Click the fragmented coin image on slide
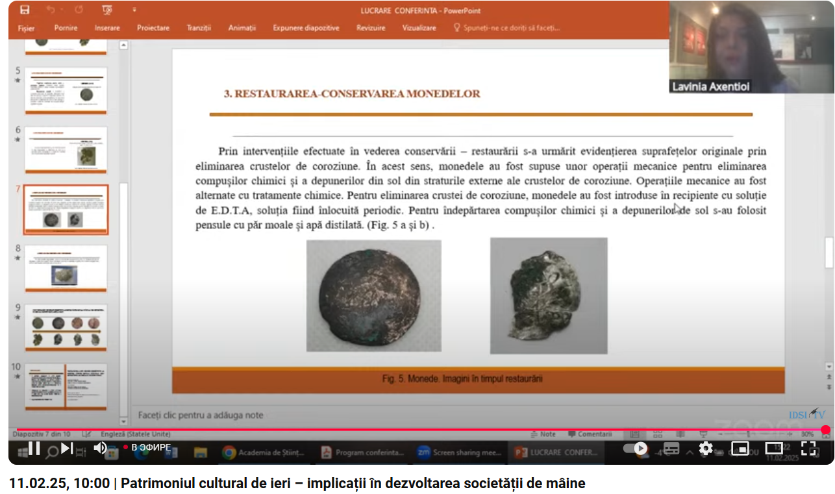Image resolution: width=835 pixels, height=494 pixels. (x=549, y=295)
